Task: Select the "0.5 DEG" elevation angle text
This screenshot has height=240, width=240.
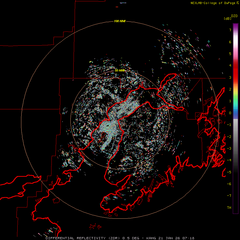Action: (x=131, y=238)
